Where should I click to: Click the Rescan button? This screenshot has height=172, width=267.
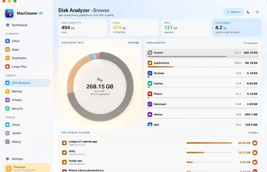point(233,12)
